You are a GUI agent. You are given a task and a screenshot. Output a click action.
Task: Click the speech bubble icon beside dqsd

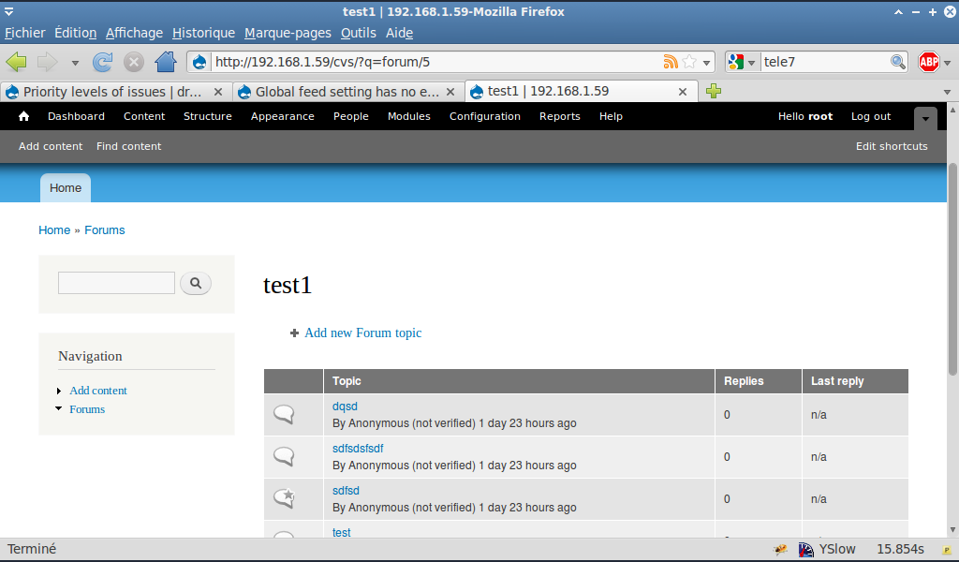(284, 415)
